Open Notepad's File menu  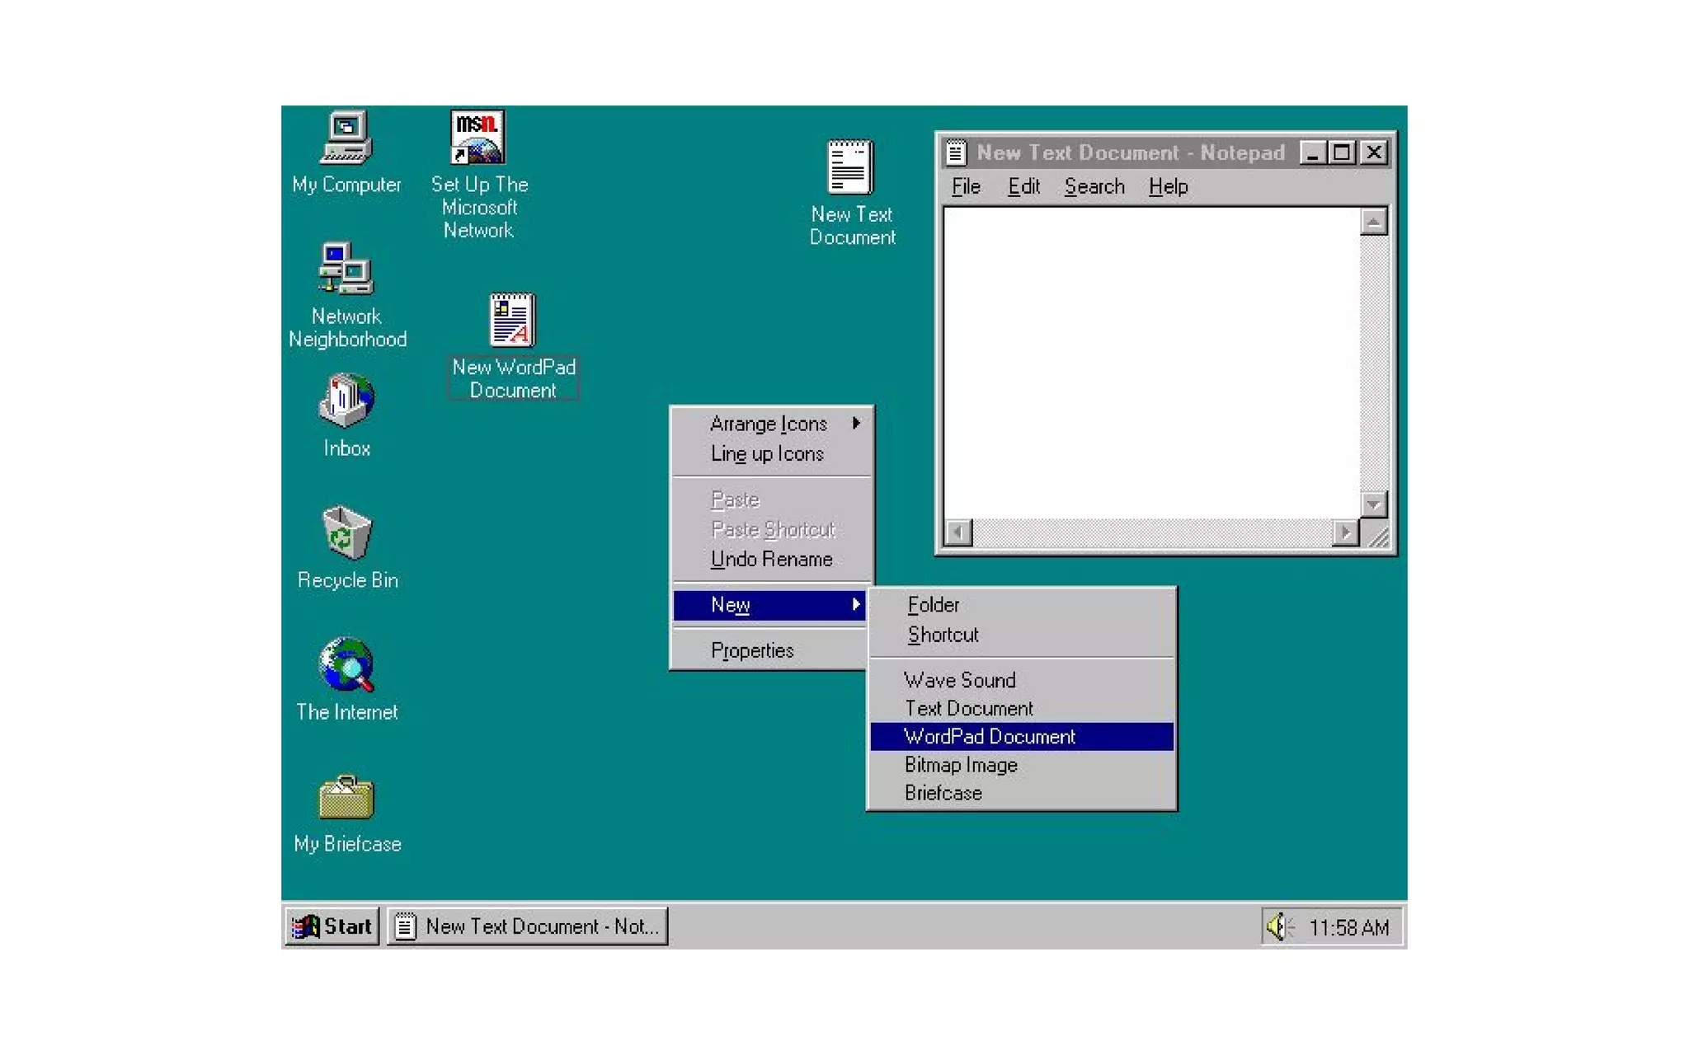pyautogui.click(x=966, y=187)
